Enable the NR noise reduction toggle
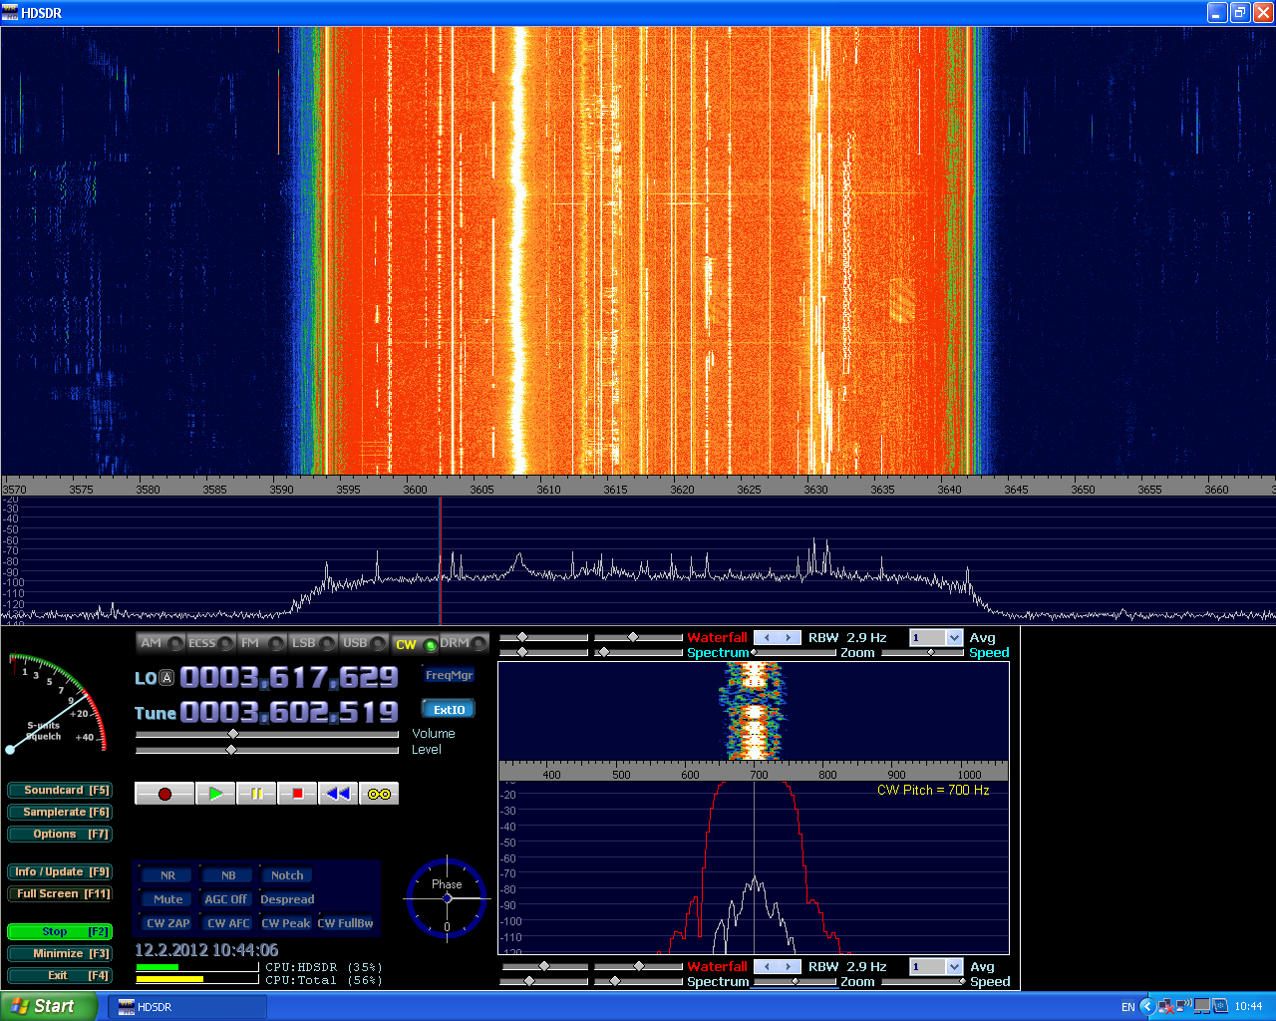1276x1021 pixels. [x=167, y=875]
